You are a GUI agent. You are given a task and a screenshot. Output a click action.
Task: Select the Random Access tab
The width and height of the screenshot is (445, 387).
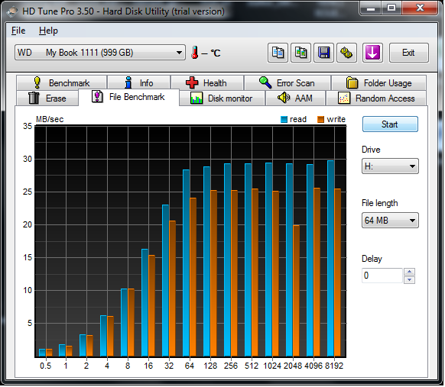click(377, 98)
